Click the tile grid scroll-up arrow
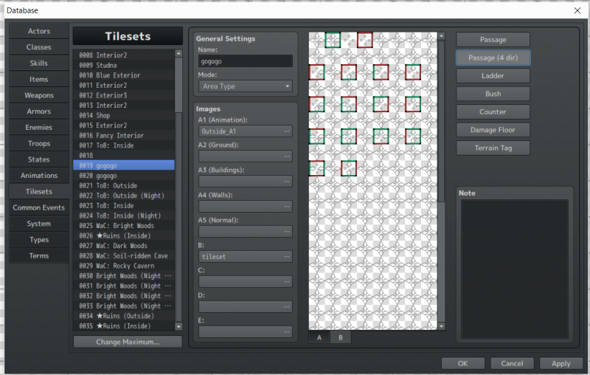The image size is (590, 375). point(441,36)
